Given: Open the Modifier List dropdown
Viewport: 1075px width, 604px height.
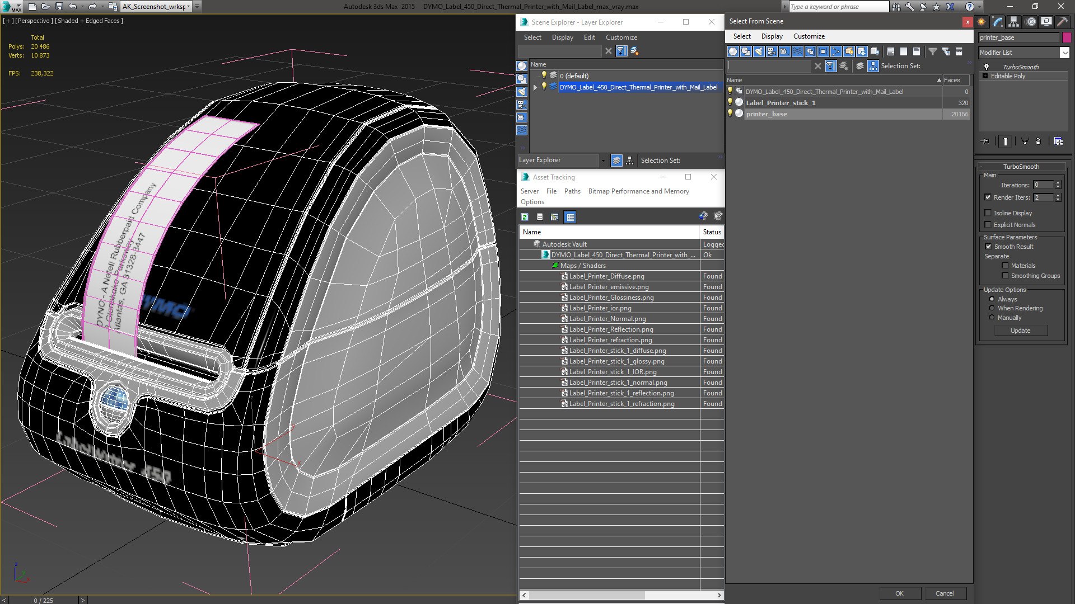Looking at the screenshot, I should click(1064, 53).
